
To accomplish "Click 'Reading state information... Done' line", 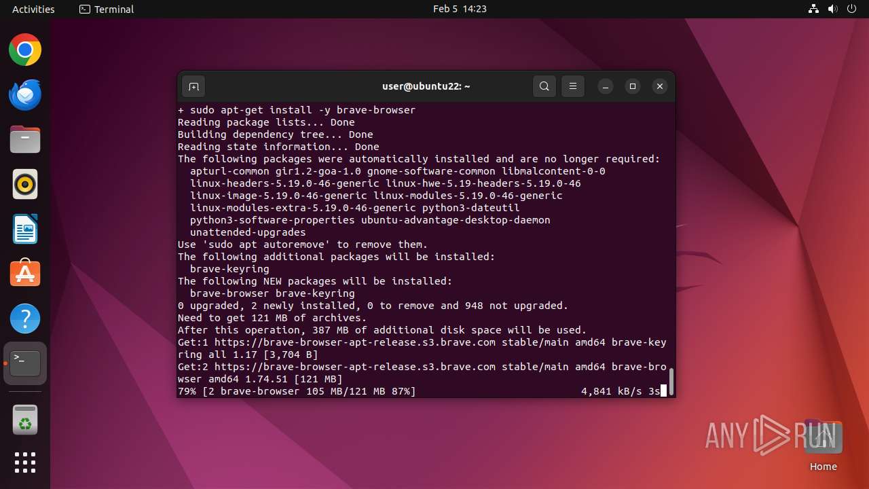I will [278, 147].
